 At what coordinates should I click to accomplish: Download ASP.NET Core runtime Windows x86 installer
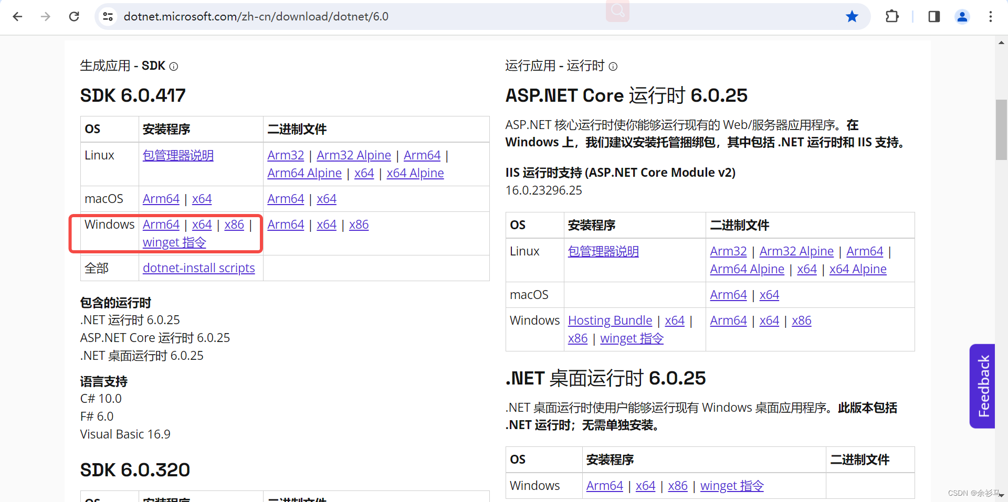coord(578,338)
